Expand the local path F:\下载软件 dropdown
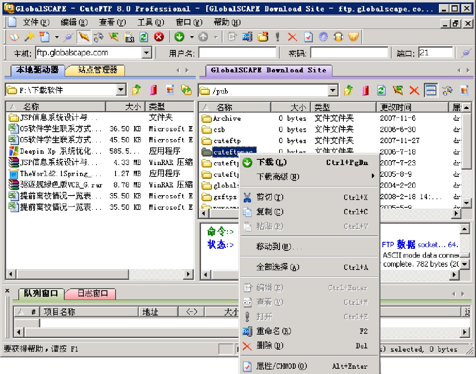Image resolution: width=476 pixels, height=374 pixels. point(121,90)
